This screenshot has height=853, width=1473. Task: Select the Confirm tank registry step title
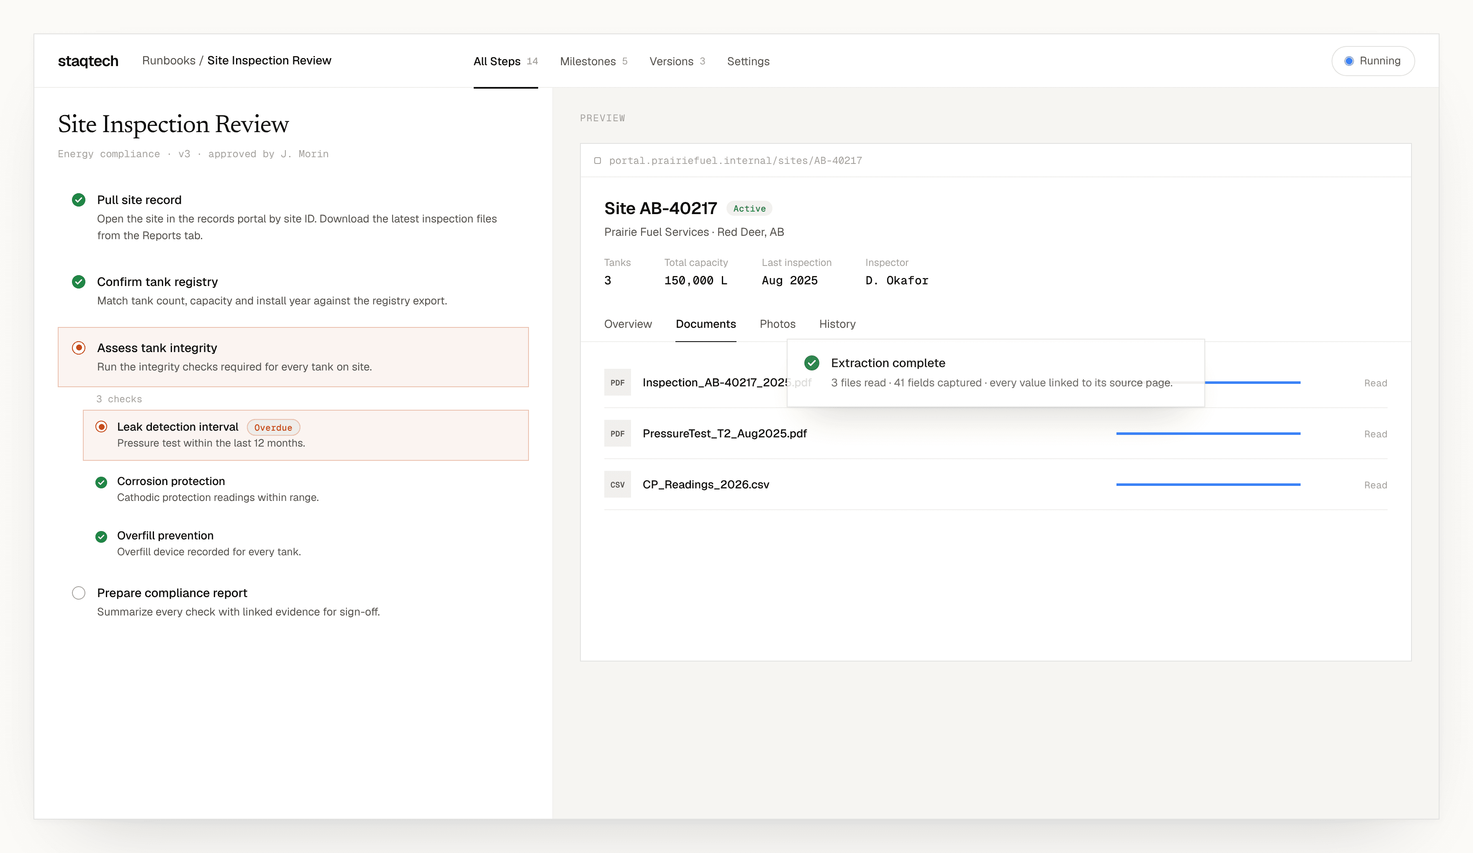pyautogui.click(x=157, y=281)
